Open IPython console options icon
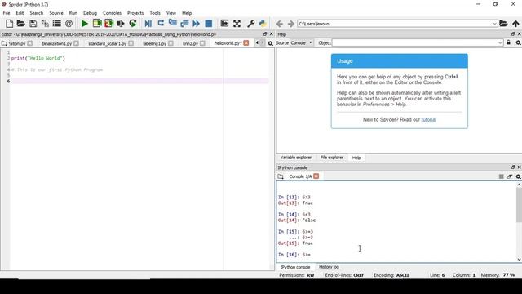 519,176
